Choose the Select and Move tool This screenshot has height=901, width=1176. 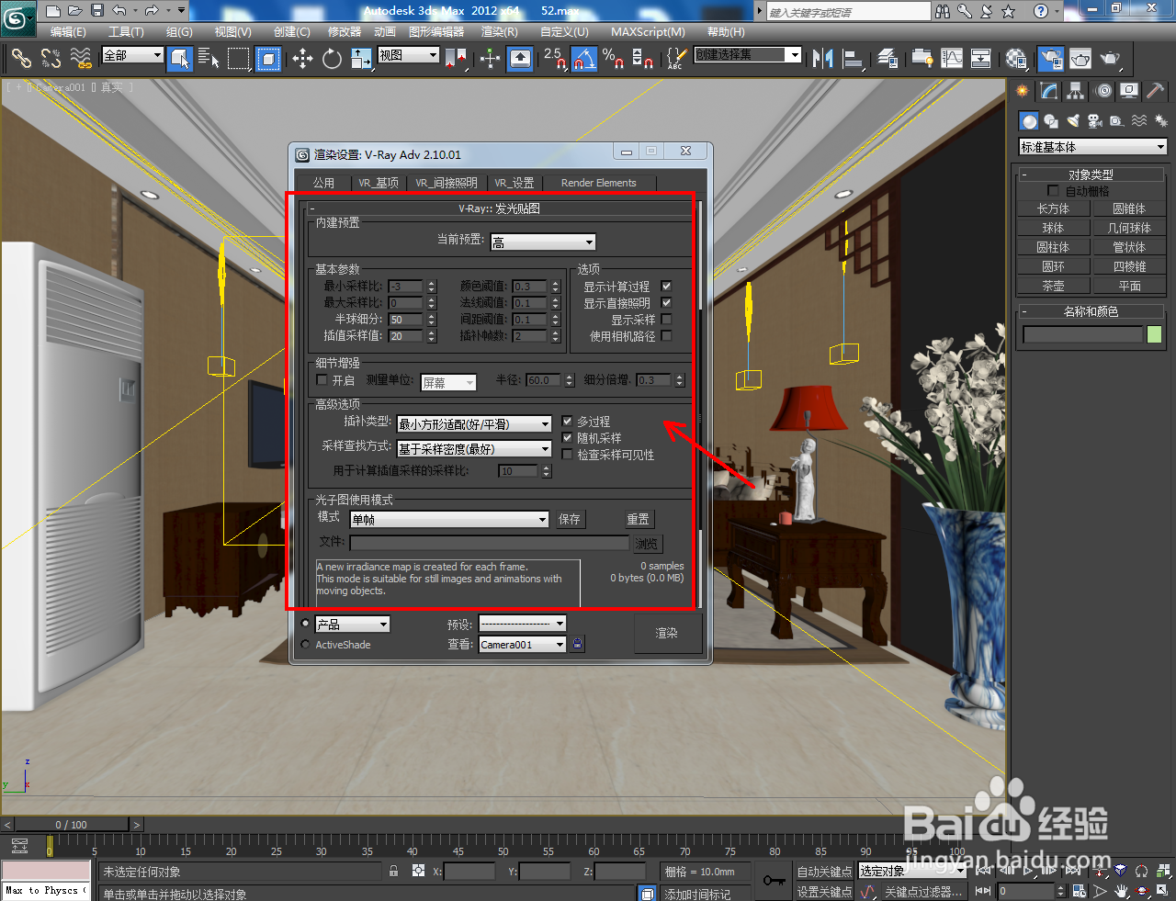point(302,59)
